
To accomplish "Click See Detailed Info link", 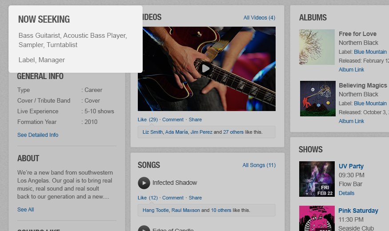I will [x=38, y=135].
